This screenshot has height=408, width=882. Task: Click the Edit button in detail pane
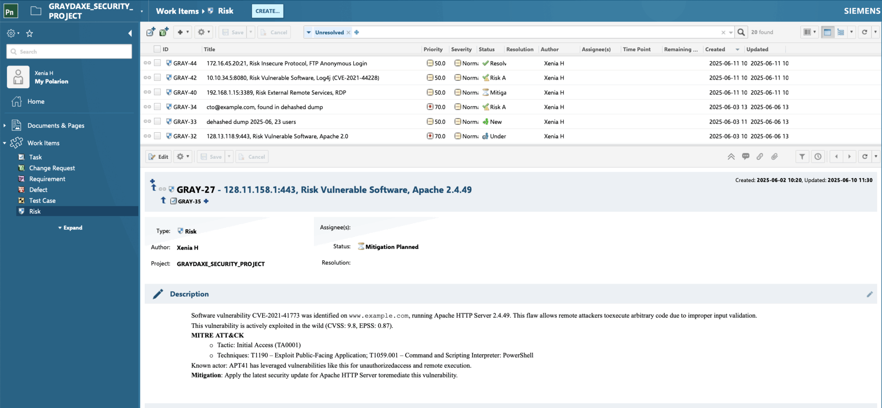click(158, 157)
